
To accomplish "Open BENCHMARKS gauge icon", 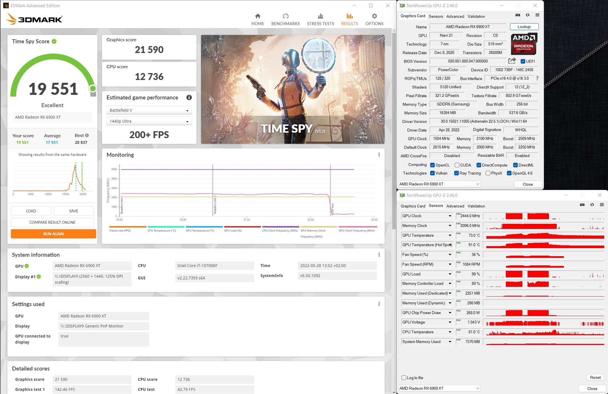I will (x=285, y=16).
